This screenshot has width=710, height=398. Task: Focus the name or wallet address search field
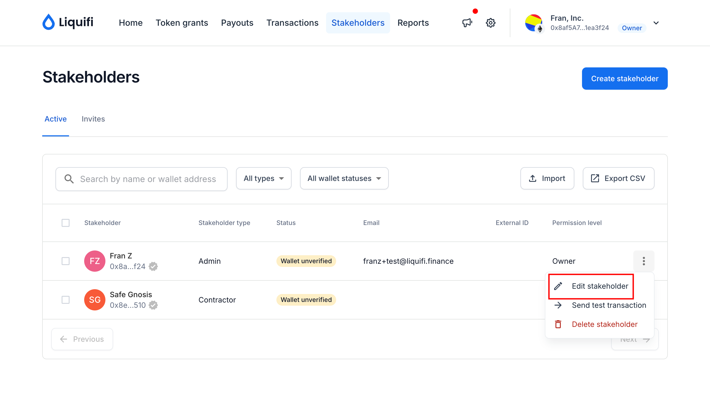142,179
